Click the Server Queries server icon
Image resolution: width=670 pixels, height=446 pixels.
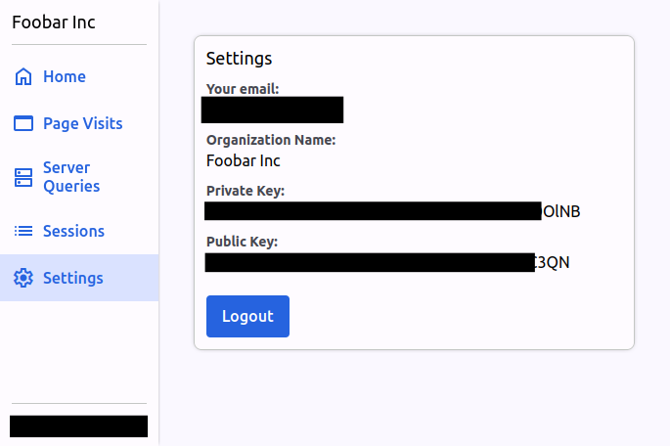pyautogui.click(x=23, y=177)
